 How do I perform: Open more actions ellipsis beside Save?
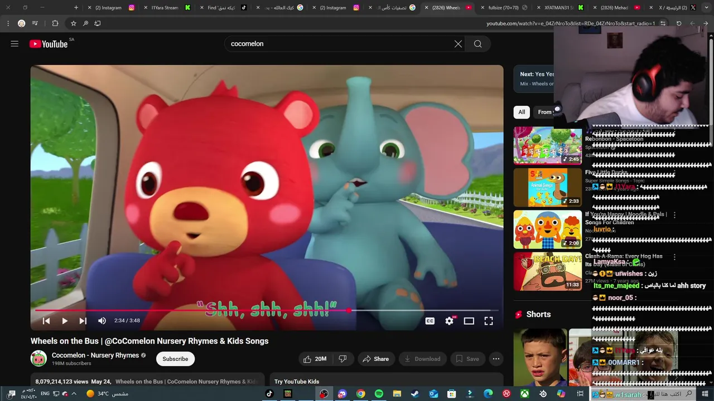tap(496, 359)
